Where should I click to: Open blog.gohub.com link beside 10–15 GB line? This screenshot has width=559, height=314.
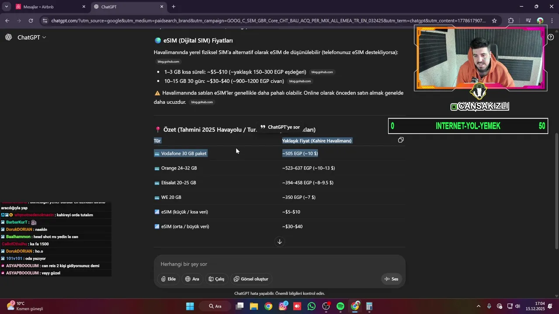300,81
